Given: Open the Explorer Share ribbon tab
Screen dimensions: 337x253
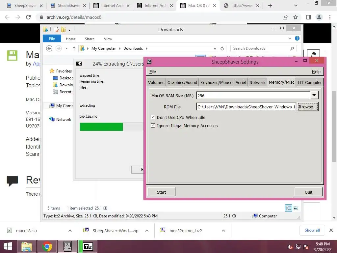Looking at the screenshot, I should tap(90, 39).
